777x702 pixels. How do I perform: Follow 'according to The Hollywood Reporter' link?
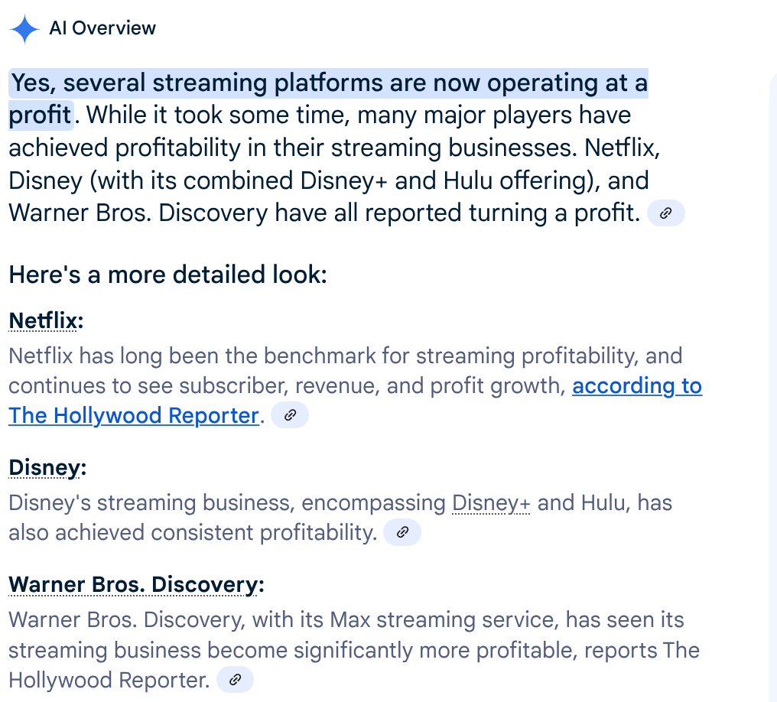[637, 386]
